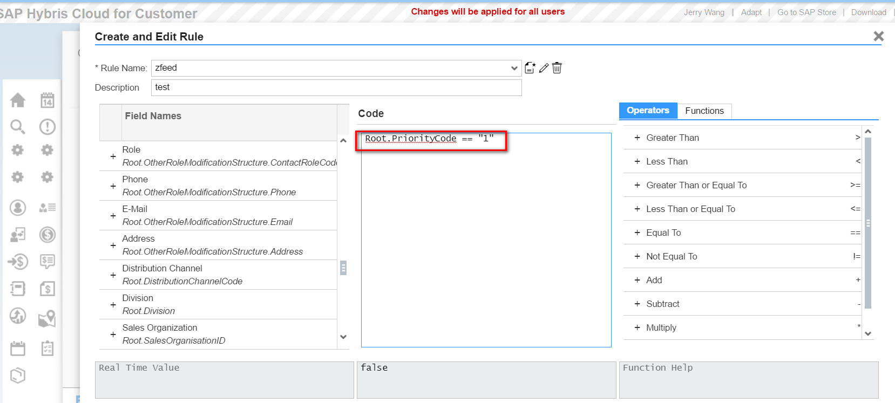
Task: Open the blank calendar icon in sidebar
Action: coord(18,349)
